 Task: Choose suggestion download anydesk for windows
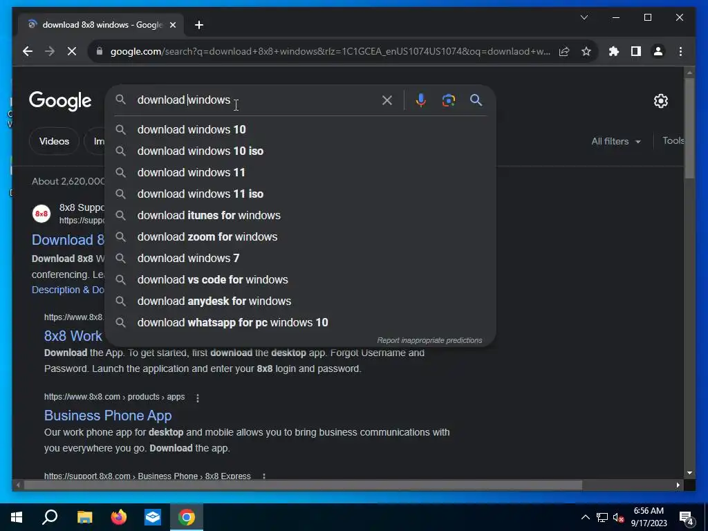[x=300, y=301]
